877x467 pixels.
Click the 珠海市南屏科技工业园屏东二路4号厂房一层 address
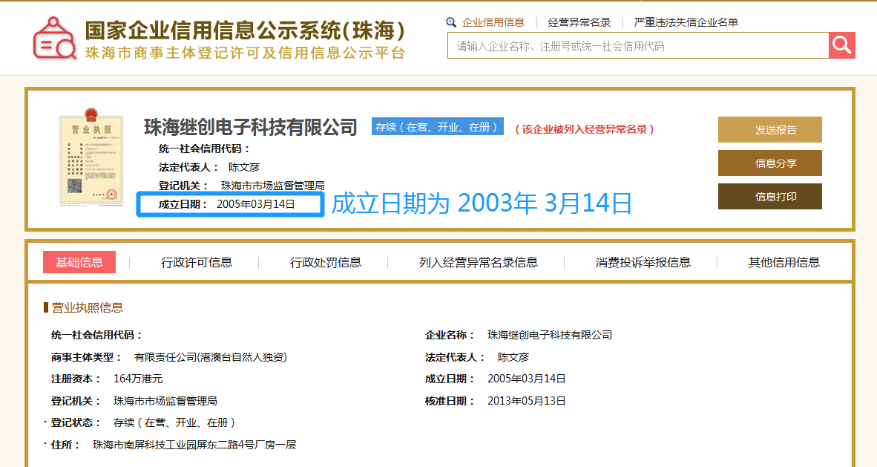(x=194, y=445)
